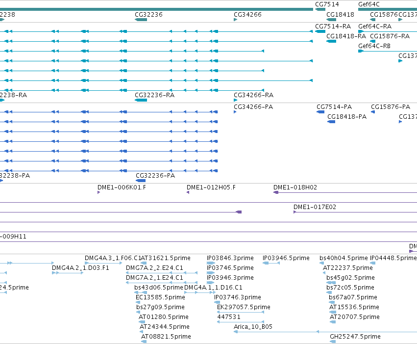The height and width of the screenshot is (344, 417).
Task: Click the CG34266 gene label
Action: (247, 15)
